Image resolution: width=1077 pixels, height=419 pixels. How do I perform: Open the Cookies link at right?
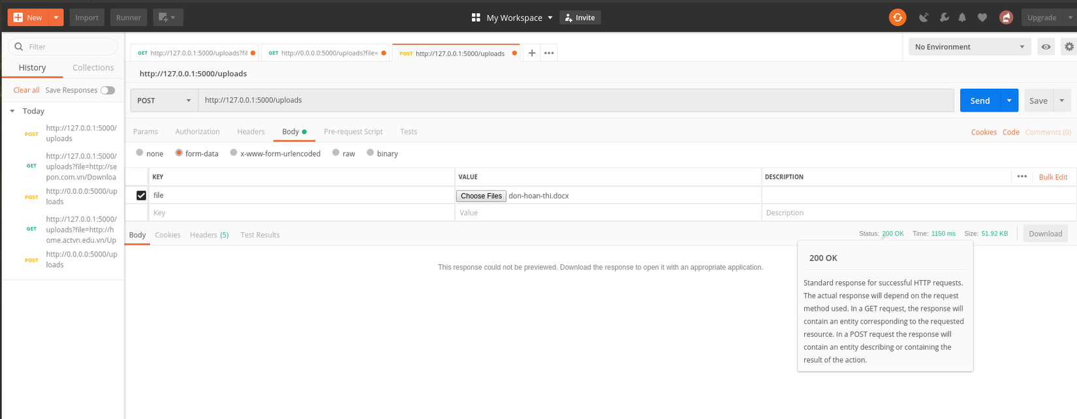pyautogui.click(x=984, y=132)
